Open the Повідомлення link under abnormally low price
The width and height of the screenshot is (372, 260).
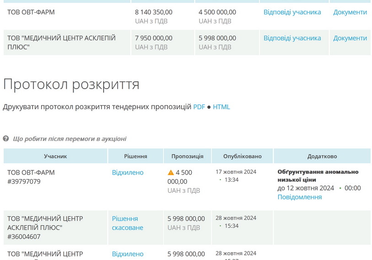(299, 197)
